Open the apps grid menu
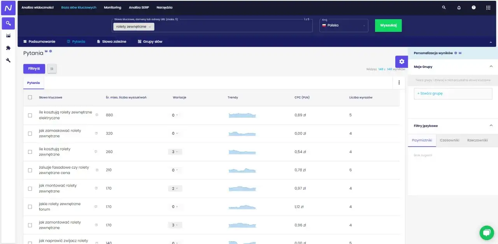The width and height of the screenshot is (498, 244). [488, 7]
